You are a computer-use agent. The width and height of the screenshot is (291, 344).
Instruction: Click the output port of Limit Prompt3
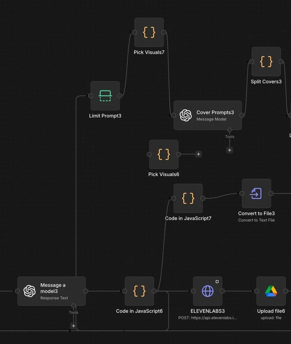pyautogui.click(x=120, y=96)
